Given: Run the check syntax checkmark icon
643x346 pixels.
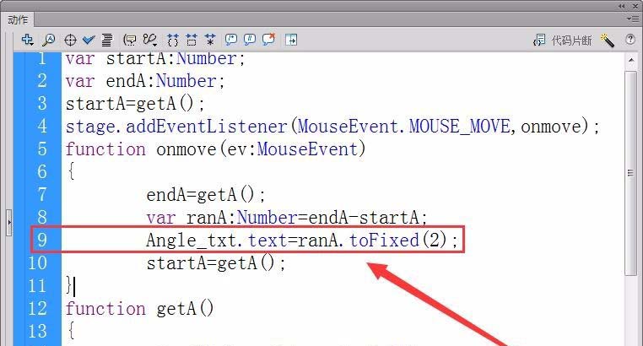Looking at the screenshot, I should coord(88,40).
